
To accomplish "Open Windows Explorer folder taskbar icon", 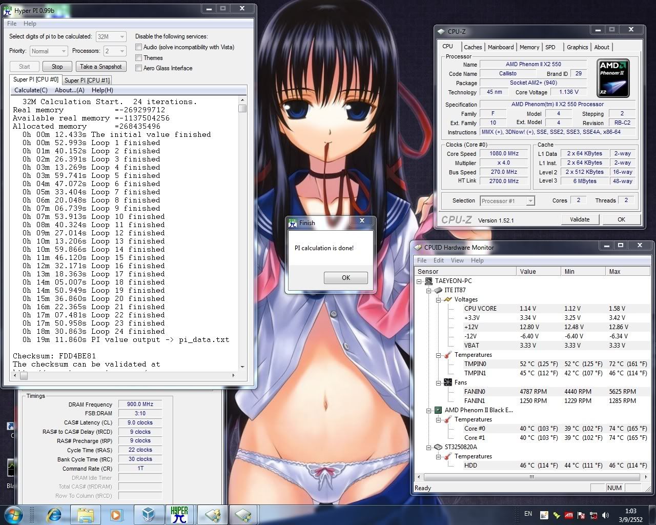I will point(86,515).
